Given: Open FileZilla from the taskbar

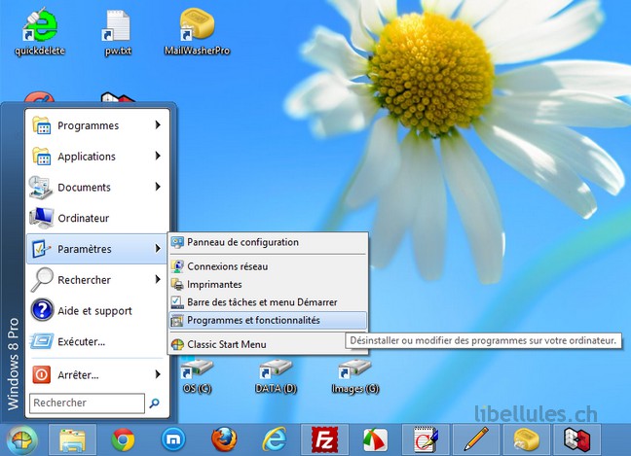Looking at the screenshot, I should (324, 440).
